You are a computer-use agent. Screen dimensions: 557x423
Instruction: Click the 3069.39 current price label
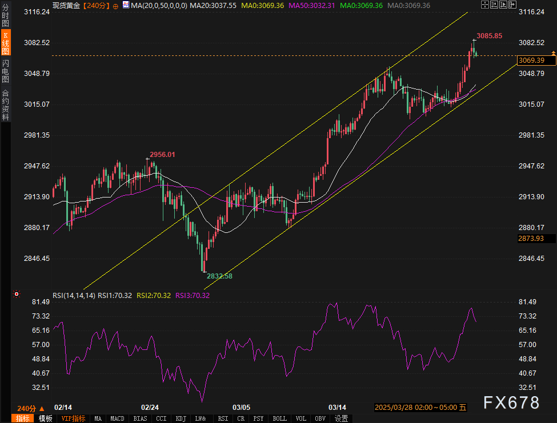coord(530,60)
